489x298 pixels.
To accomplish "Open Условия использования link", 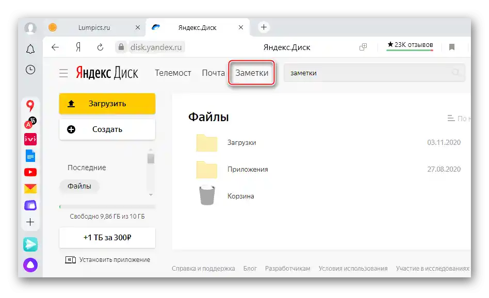I will point(353,269).
